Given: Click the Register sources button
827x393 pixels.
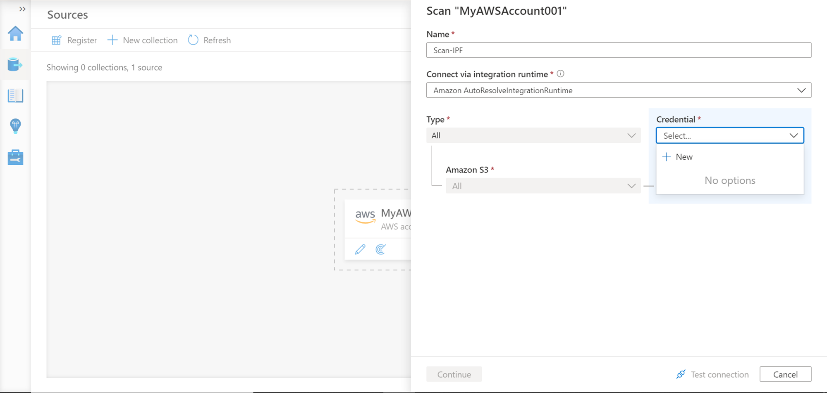Looking at the screenshot, I should 74,40.
